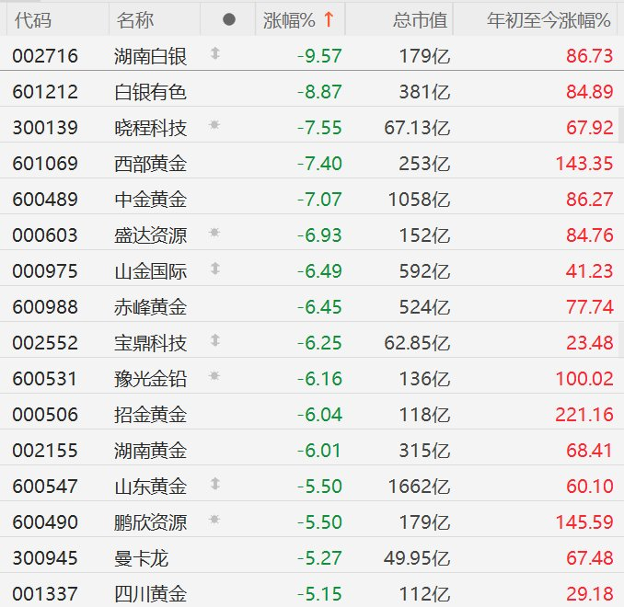Screen dimensions: 624x607
Task: Select the 招金黄金 year-to-date value 221.16
Action: (x=584, y=415)
